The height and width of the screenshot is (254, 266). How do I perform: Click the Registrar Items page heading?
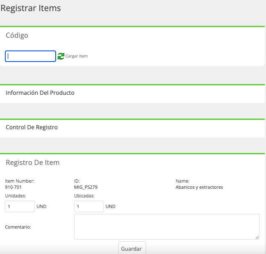tap(31, 8)
